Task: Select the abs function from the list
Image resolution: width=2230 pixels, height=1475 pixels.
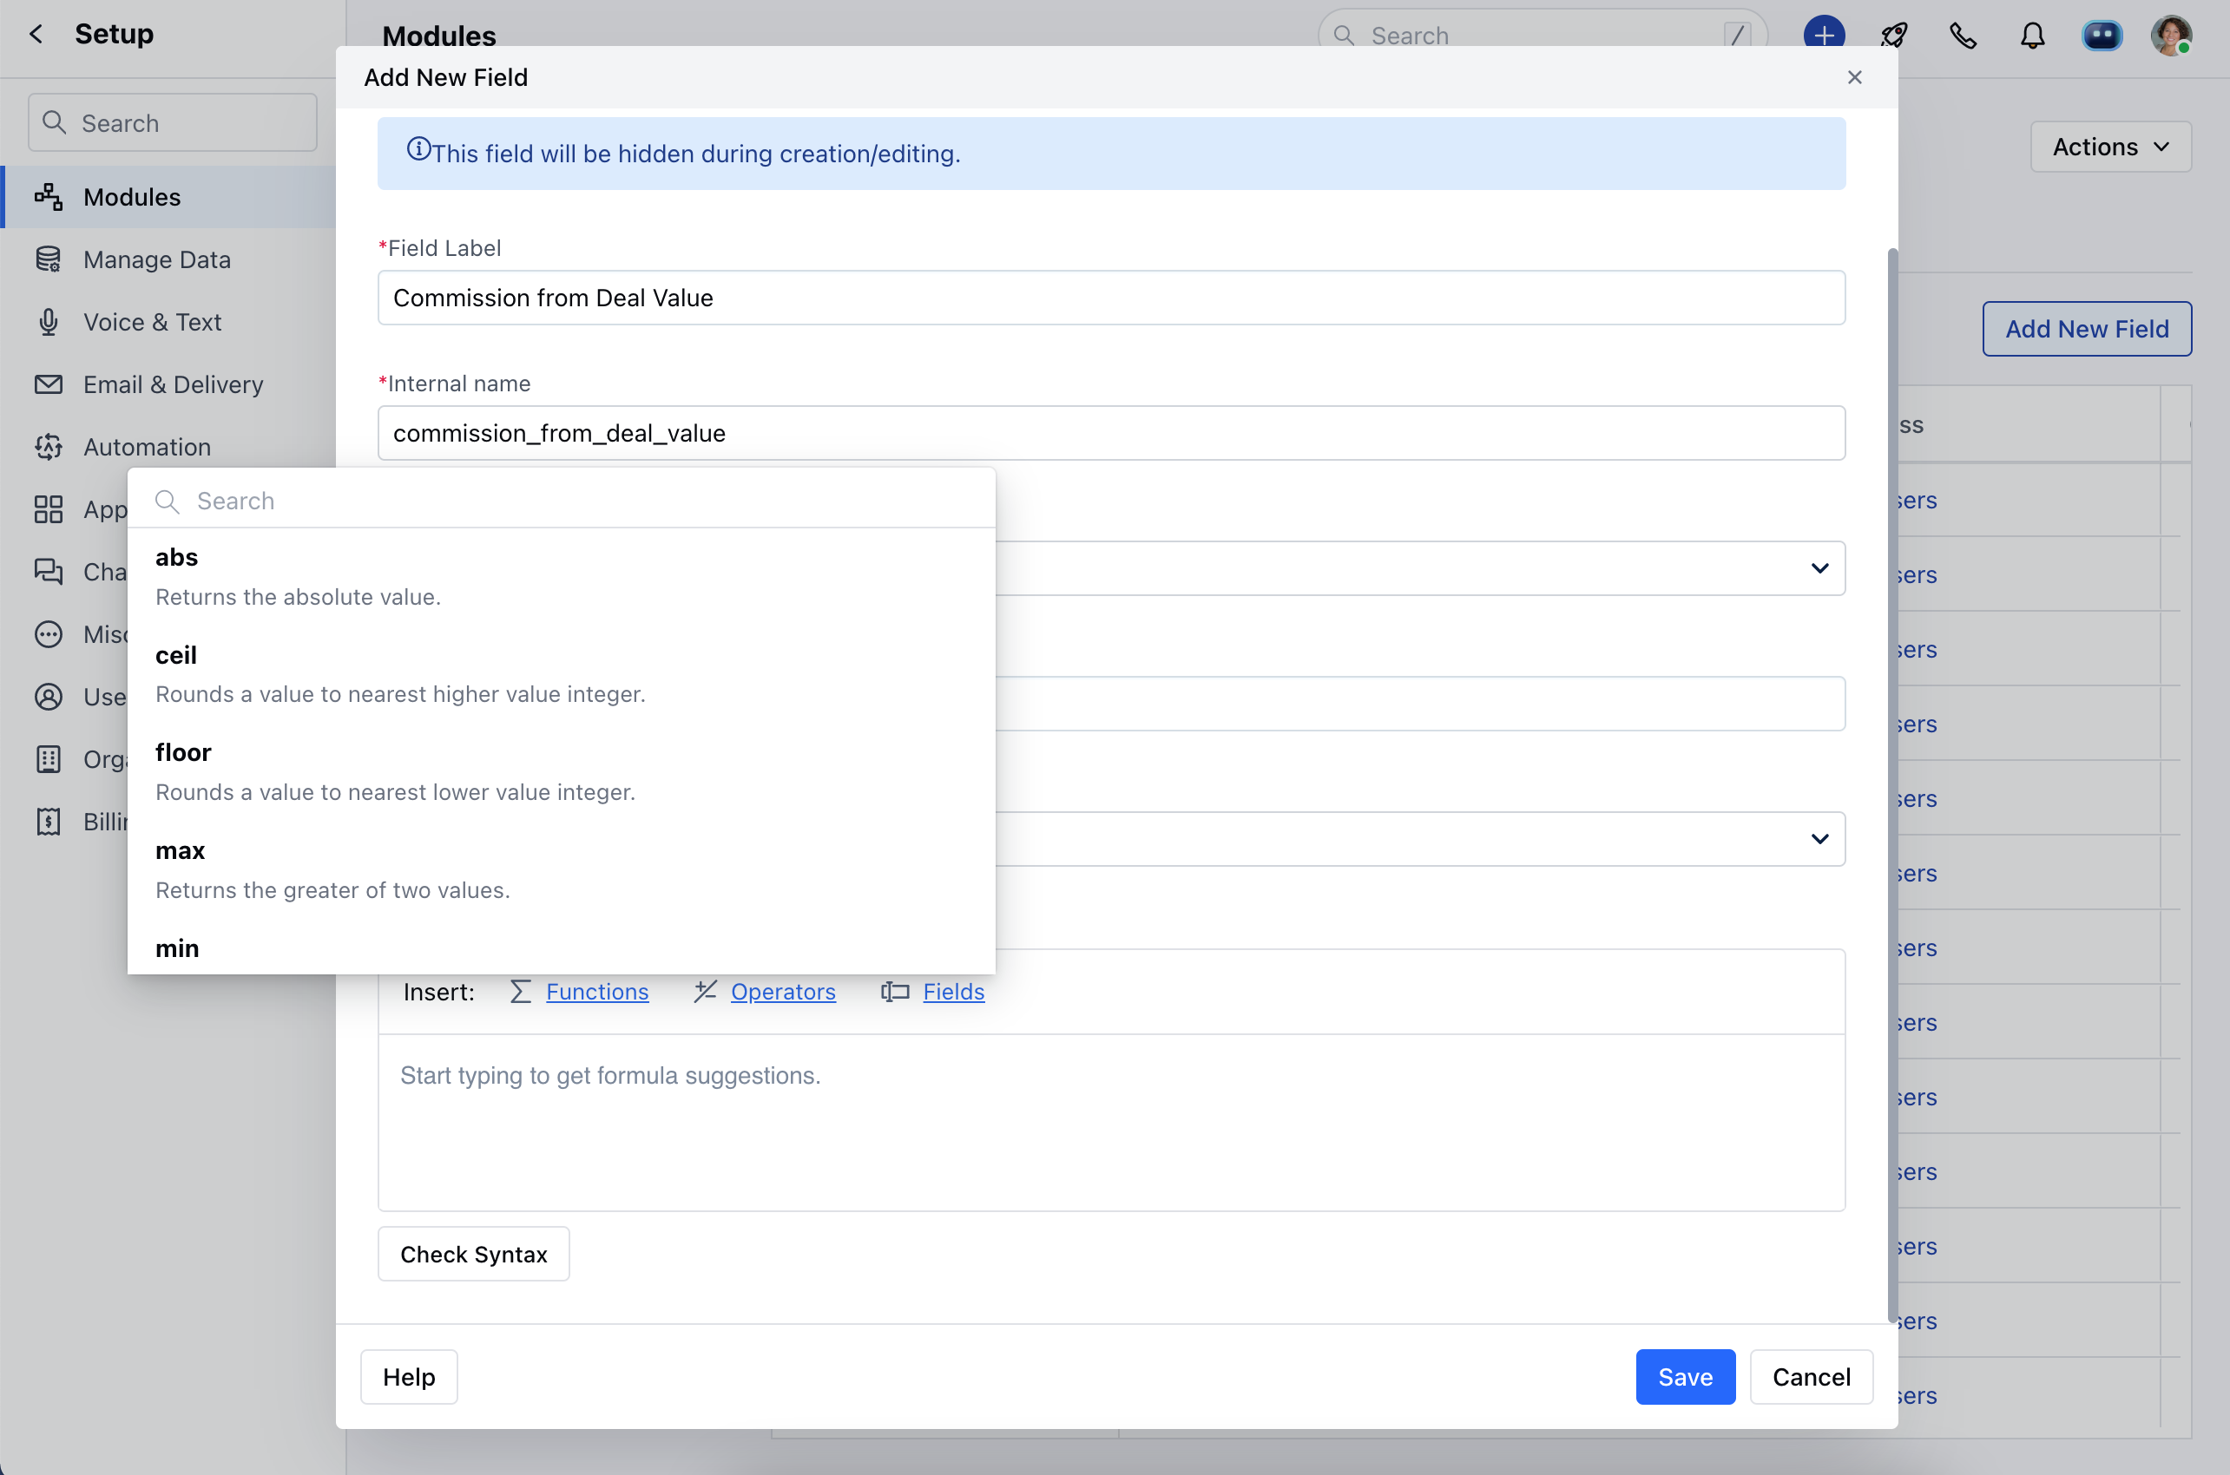Action: 176,557
